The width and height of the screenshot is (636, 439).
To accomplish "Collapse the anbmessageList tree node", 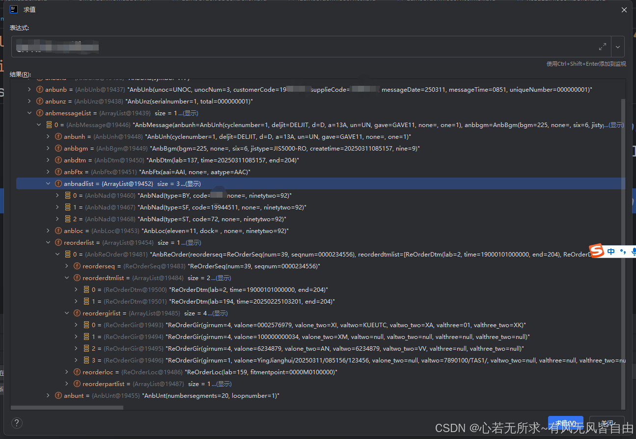I will coord(29,112).
